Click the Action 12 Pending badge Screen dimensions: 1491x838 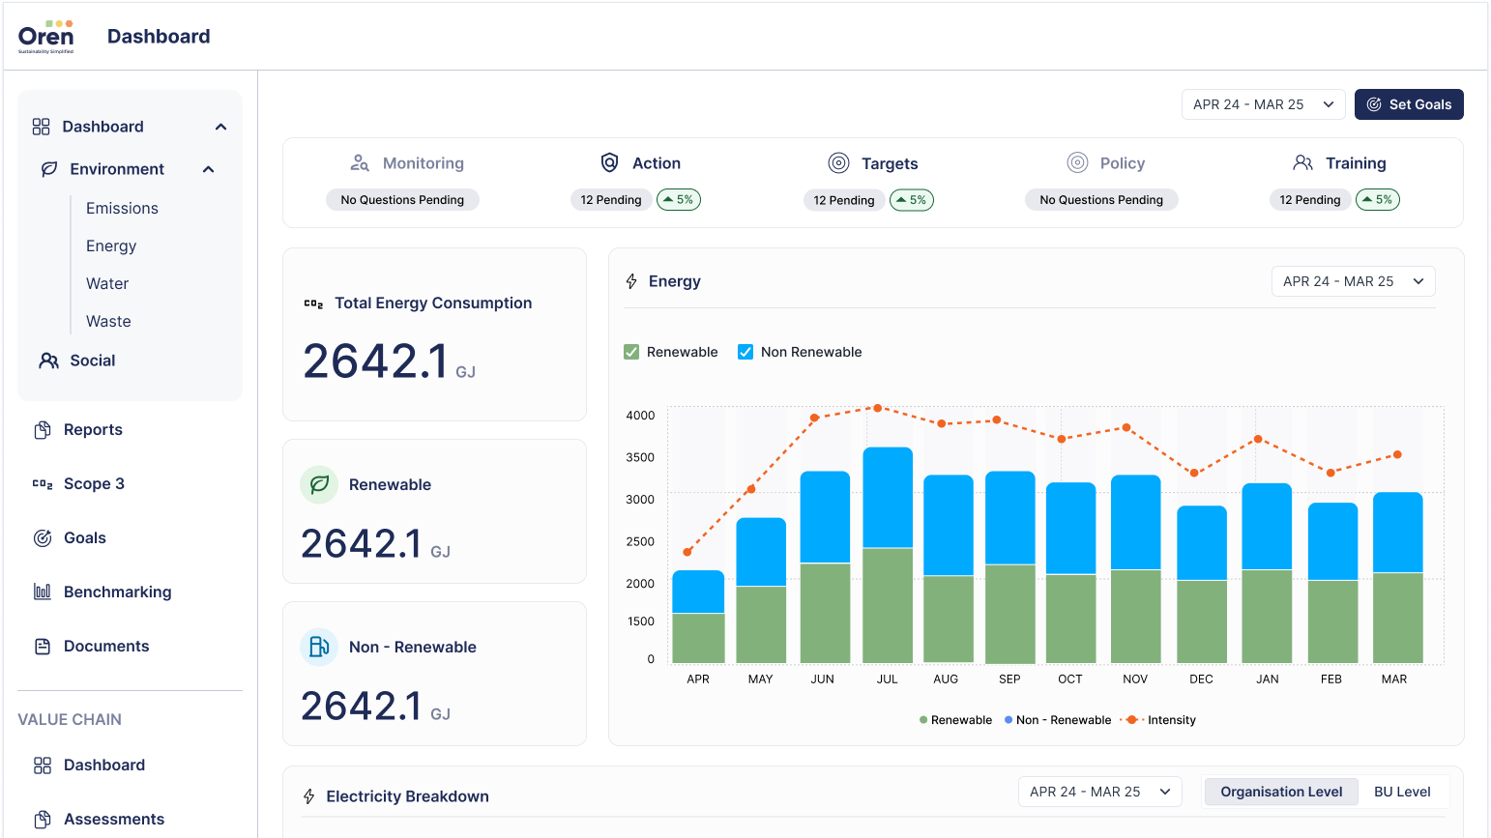(611, 200)
